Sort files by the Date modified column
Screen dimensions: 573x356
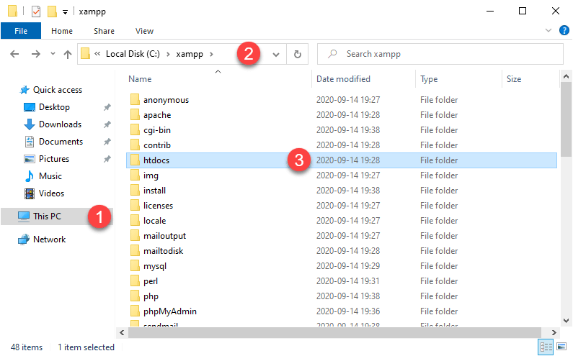click(343, 79)
